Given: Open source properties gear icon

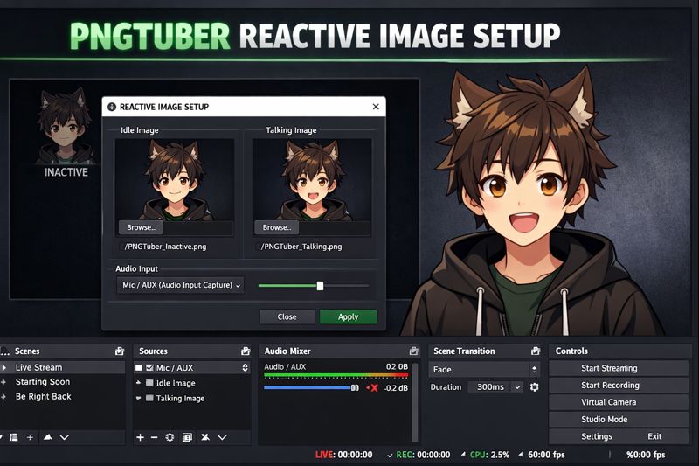Looking at the screenshot, I should click(x=170, y=436).
